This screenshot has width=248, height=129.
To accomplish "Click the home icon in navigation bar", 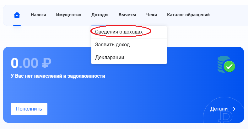I will [17, 15].
